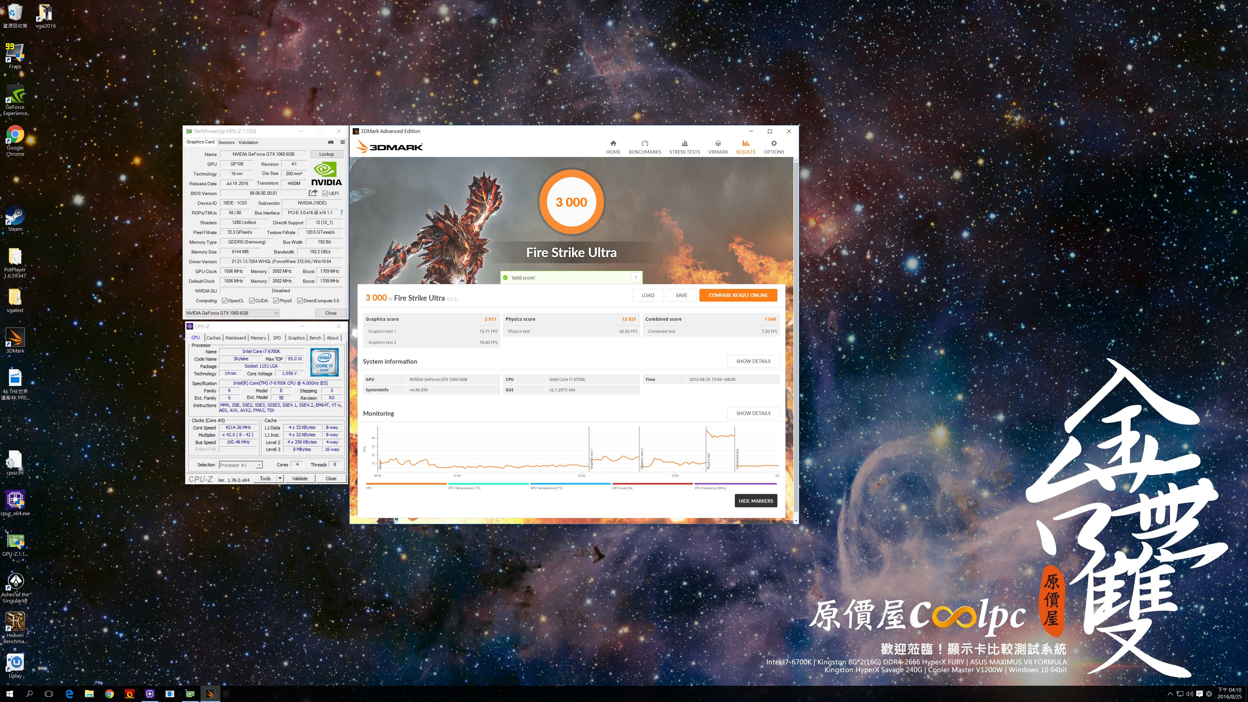Click the GPU Name field in GPU-Z
The image size is (1248, 702).
pos(263,154)
